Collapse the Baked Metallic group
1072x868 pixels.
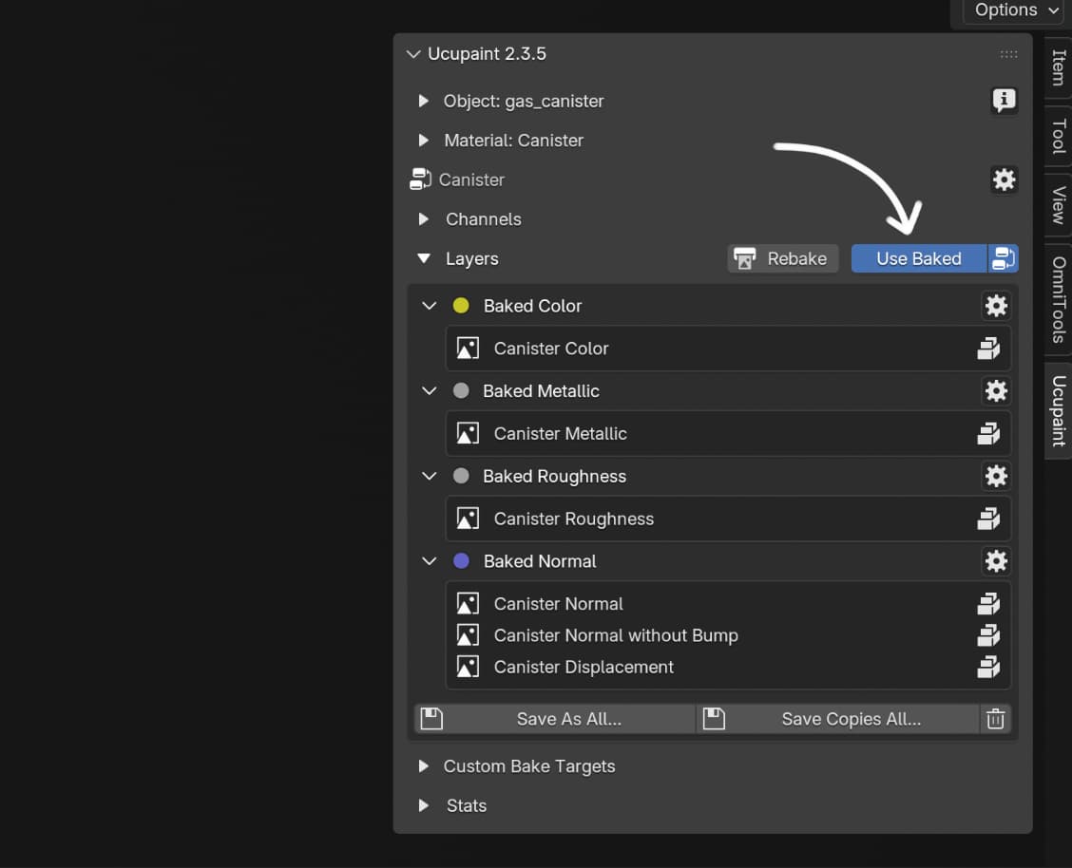429,390
